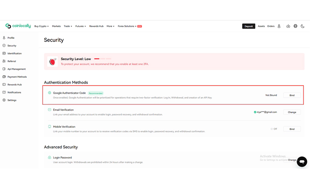This screenshot has width=310, height=189.
Task: Click the Security Level progress bar
Action: click(103, 59)
